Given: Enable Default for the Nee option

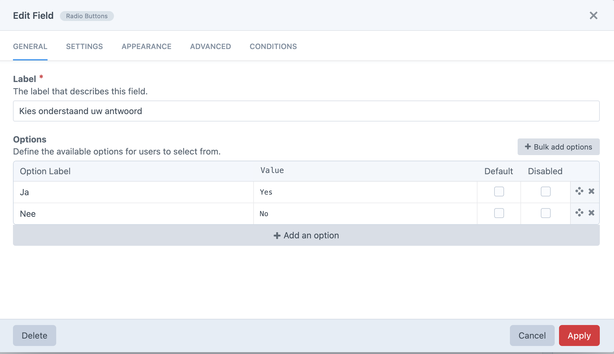Looking at the screenshot, I should pos(498,213).
